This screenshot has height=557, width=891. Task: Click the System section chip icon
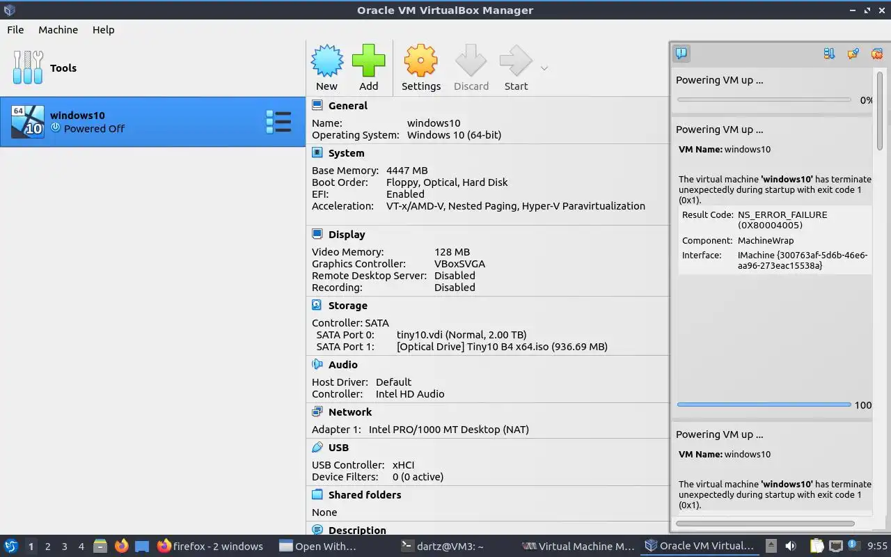click(317, 152)
